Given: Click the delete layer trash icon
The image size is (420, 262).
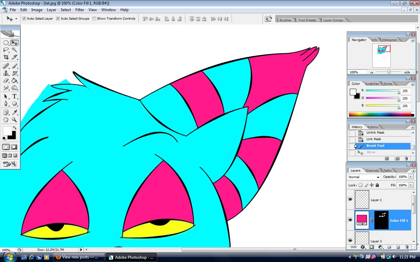Looking at the screenshot, I should (x=407, y=247).
